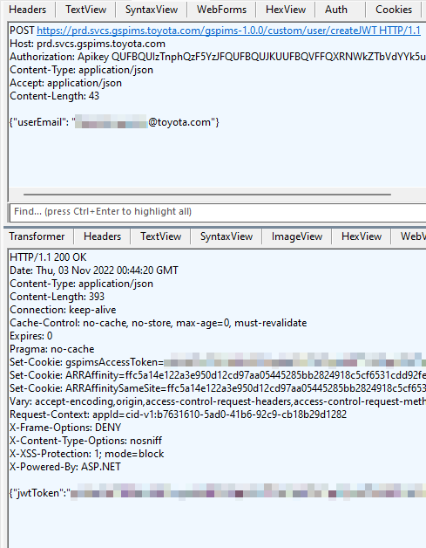The width and height of the screenshot is (426, 548).
Task: Open the Auth tab
Action: click(336, 10)
